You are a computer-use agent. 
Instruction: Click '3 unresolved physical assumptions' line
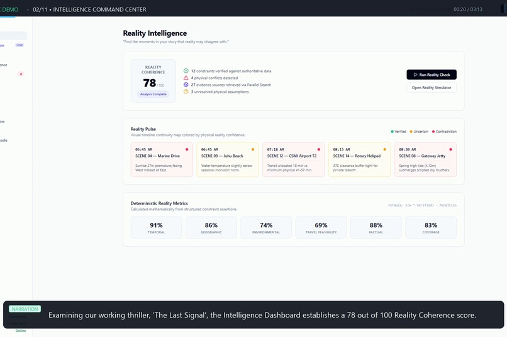tap(220, 92)
